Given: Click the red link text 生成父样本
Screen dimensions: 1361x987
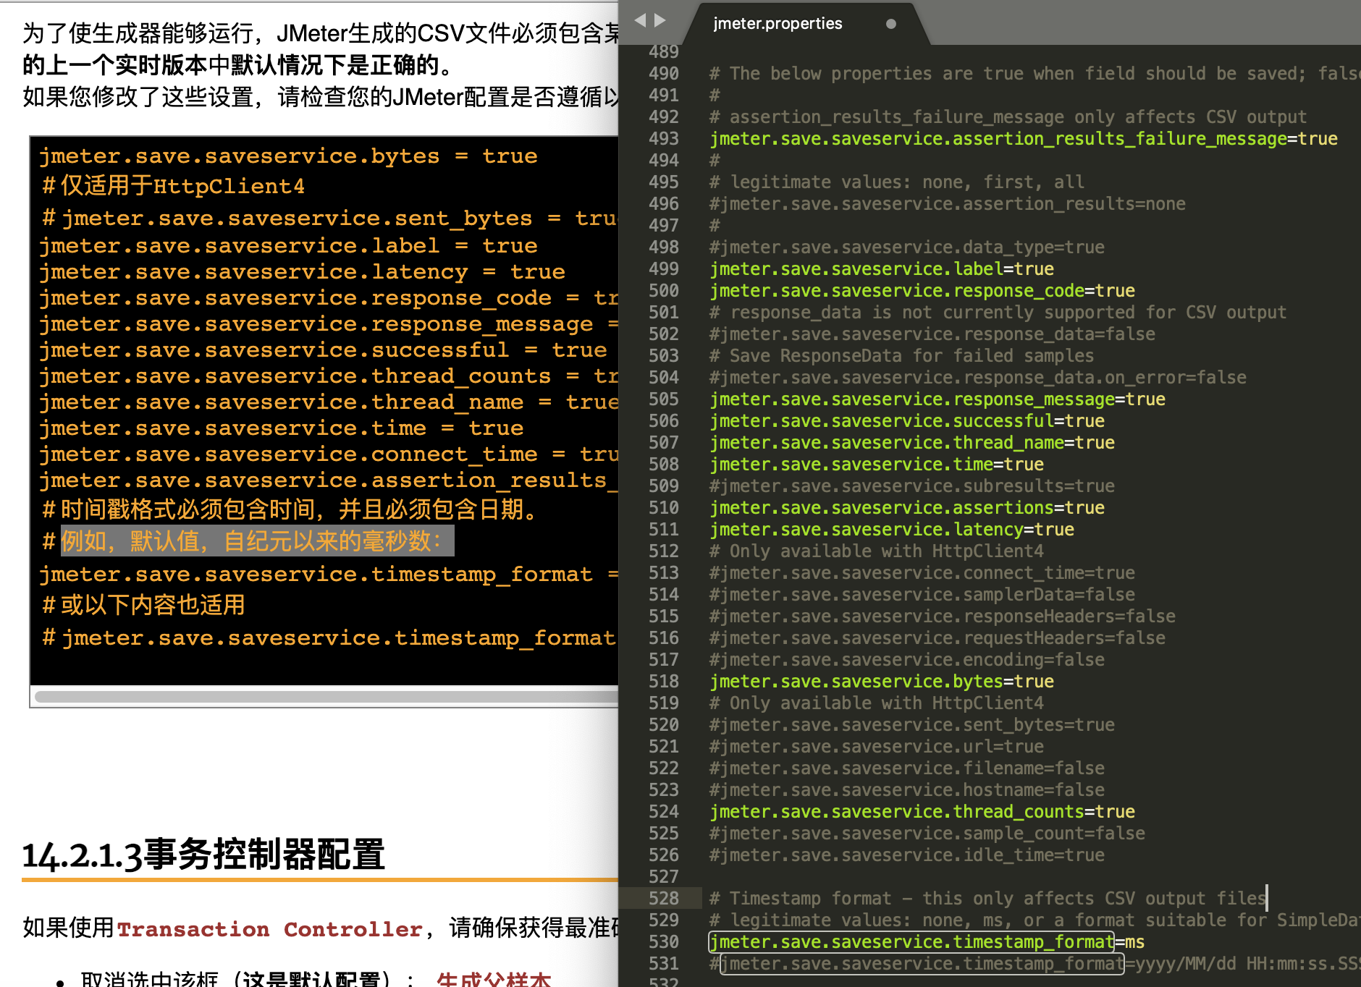Looking at the screenshot, I should pos(494,978).
